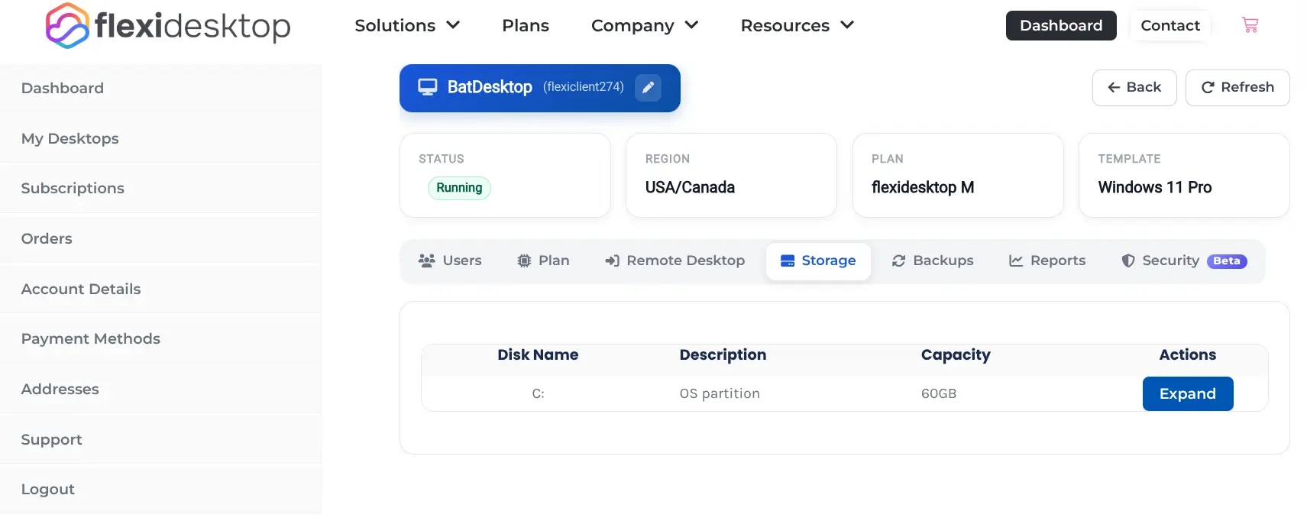Expand the C: disk partition
1307x521 pixels.
(x=1188, y=393)
